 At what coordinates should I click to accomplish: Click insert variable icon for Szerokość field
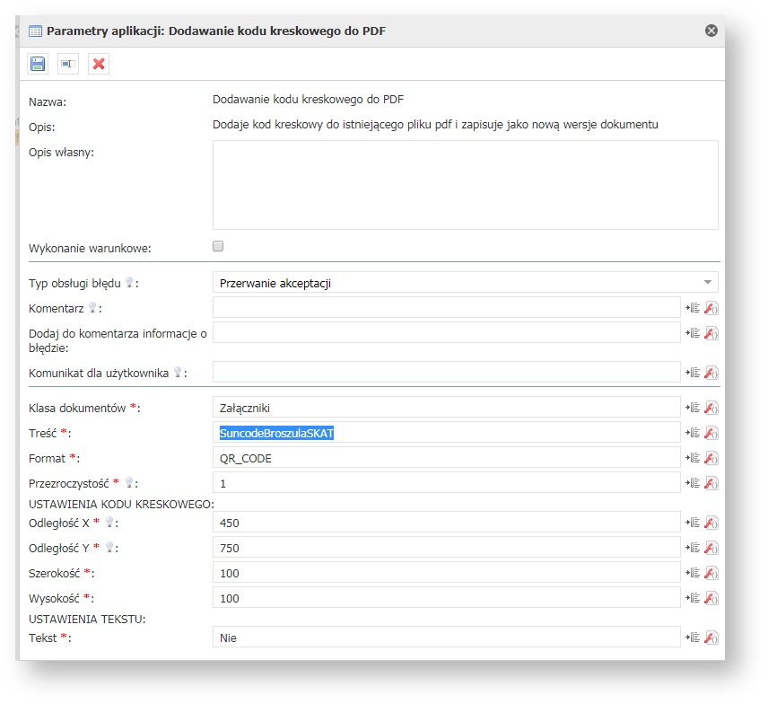(x=693, y=573)
